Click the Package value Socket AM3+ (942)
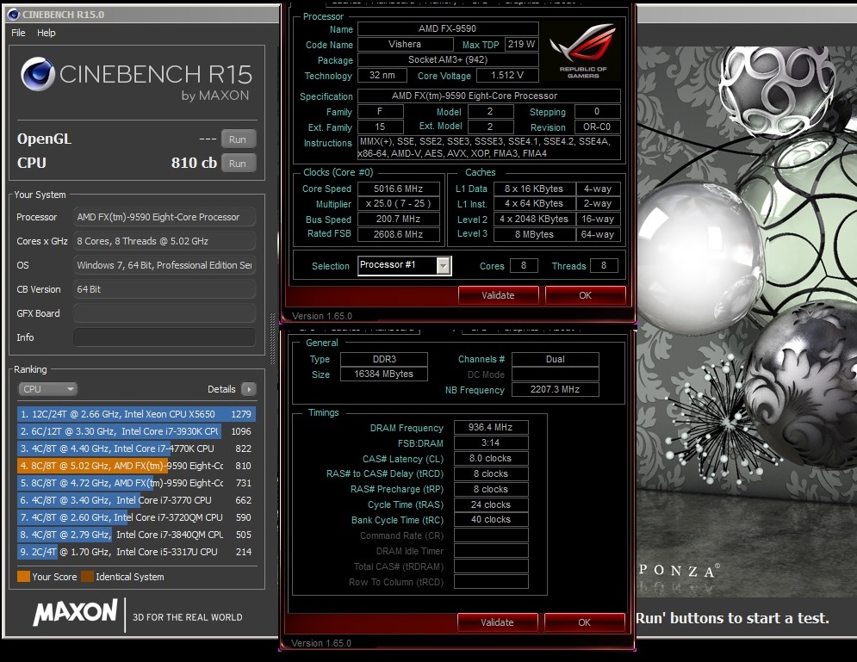Screen dimensions: 857x662 pyautogui.click(x=448, y=59)
